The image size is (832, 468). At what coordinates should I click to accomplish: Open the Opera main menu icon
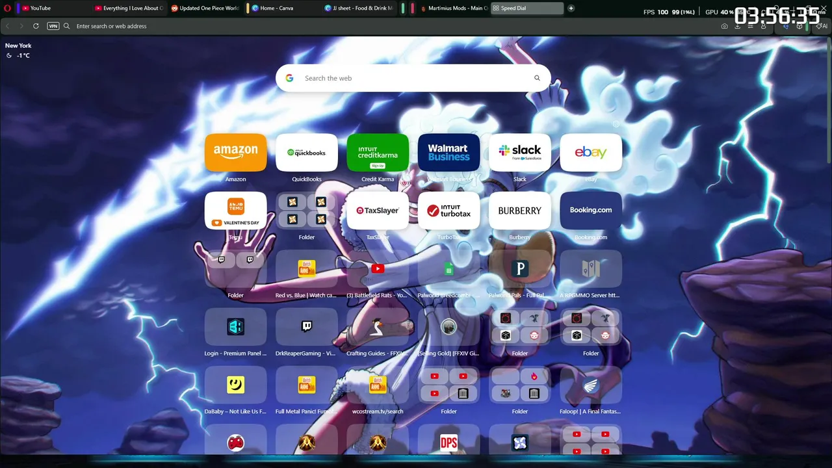pos(8,8)
